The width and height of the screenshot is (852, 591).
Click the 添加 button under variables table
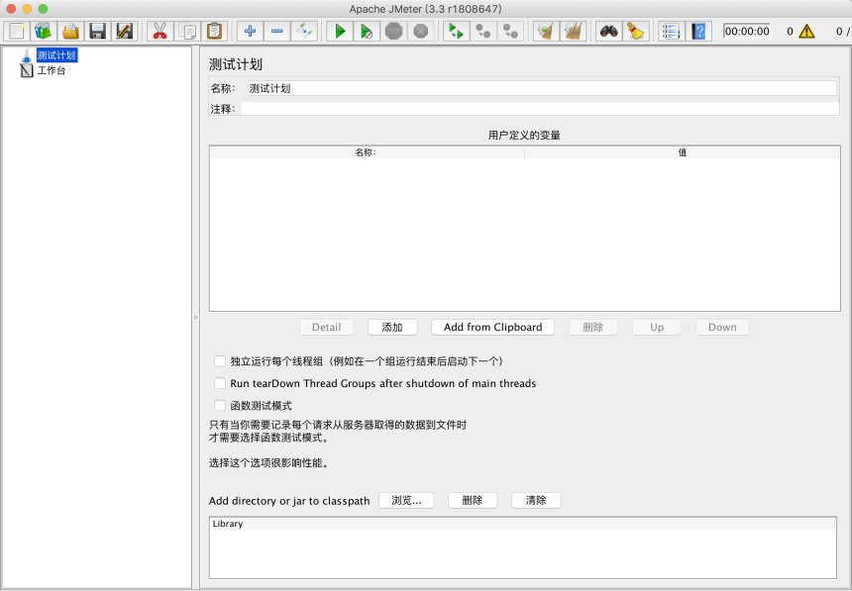tap(392, 327)
